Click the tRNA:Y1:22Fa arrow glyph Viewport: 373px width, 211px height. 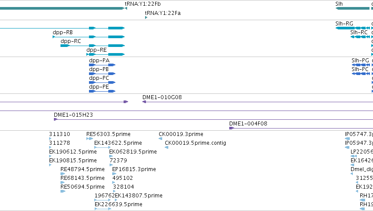pyautogui.click(x=146, y=18)
